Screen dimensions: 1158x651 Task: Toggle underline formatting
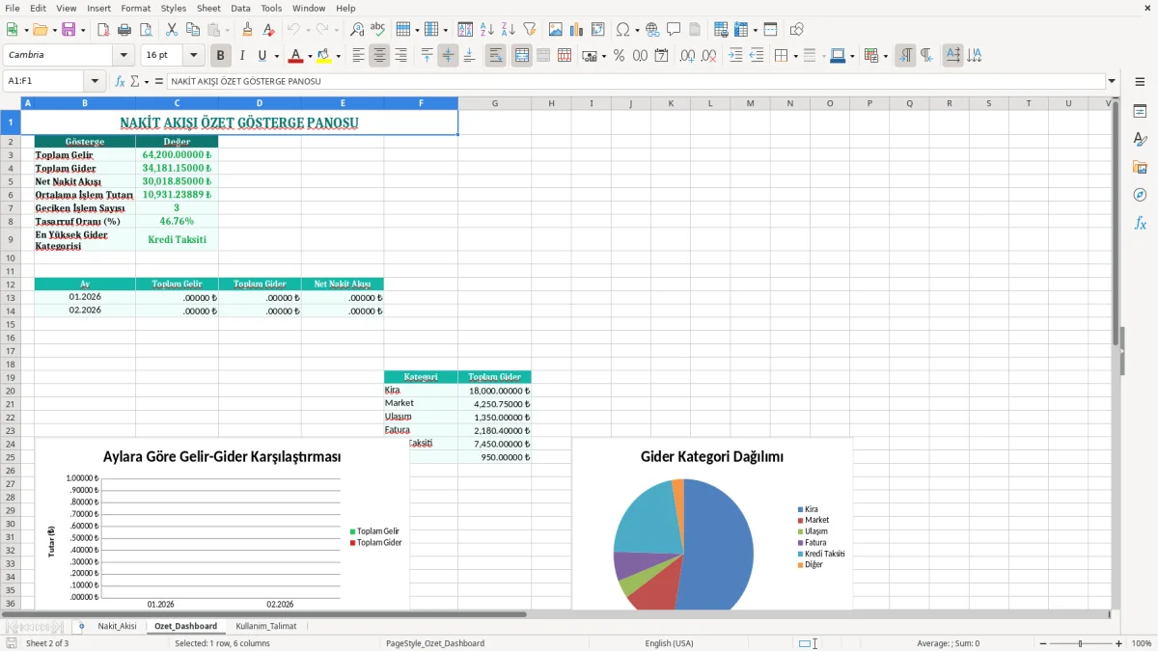tap(262, 56)
